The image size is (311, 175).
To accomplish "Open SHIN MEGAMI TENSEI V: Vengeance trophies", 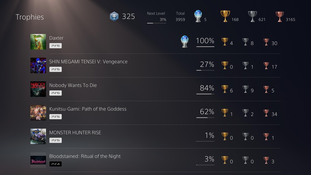I will point(88,62).
